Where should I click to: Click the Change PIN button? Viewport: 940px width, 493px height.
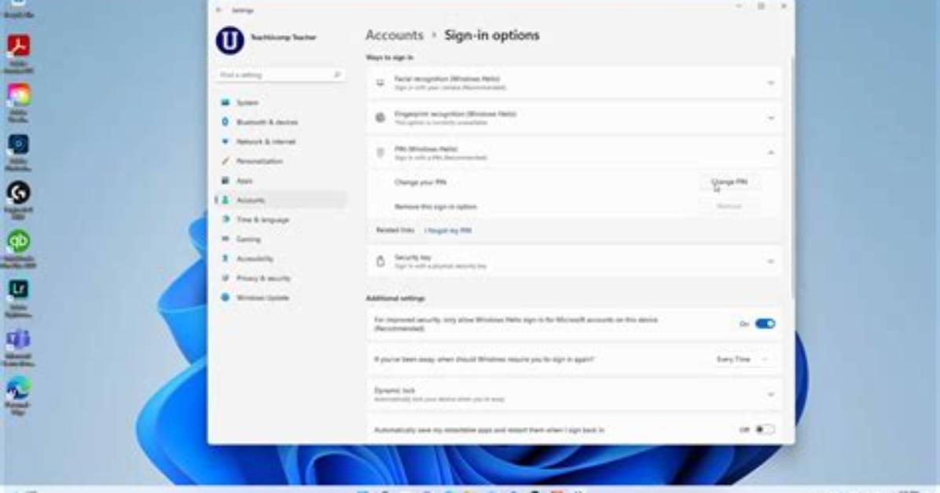pos(729,182)
